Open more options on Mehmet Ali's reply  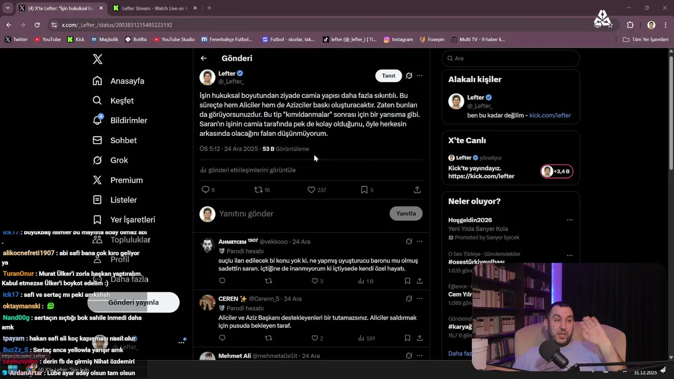(420, 356)
